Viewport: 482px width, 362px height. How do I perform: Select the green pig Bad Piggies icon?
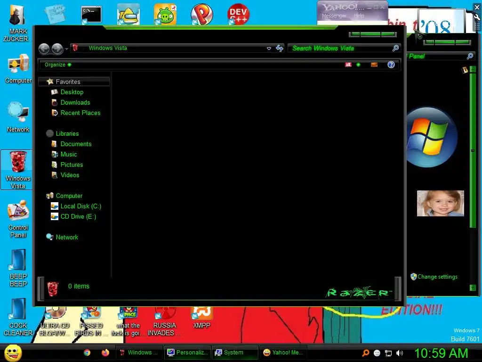point(165,14)
